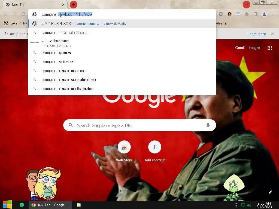This screenshot has width=279, height=209.
Task: Click the first bookmark's icon in the bookmarks bar
Action: tap(6, 23)
